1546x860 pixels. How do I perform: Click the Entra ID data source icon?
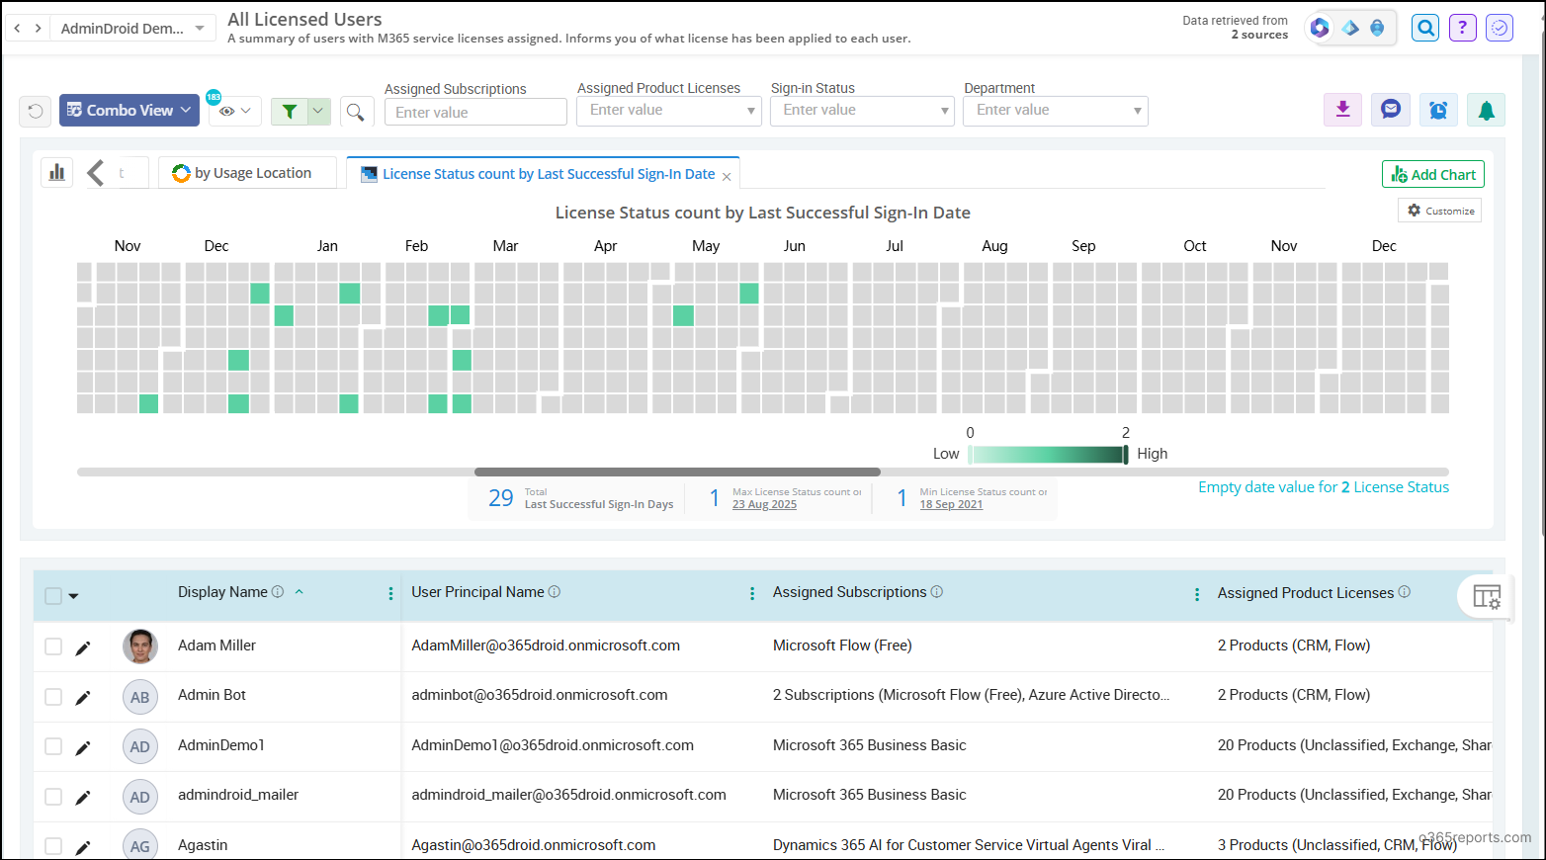pos(1350,28)
